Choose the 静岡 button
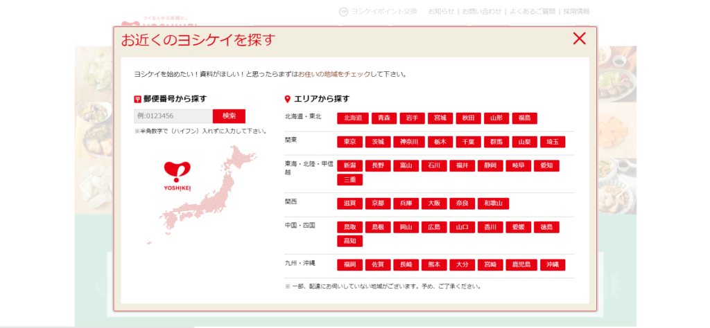 point(490,166)
